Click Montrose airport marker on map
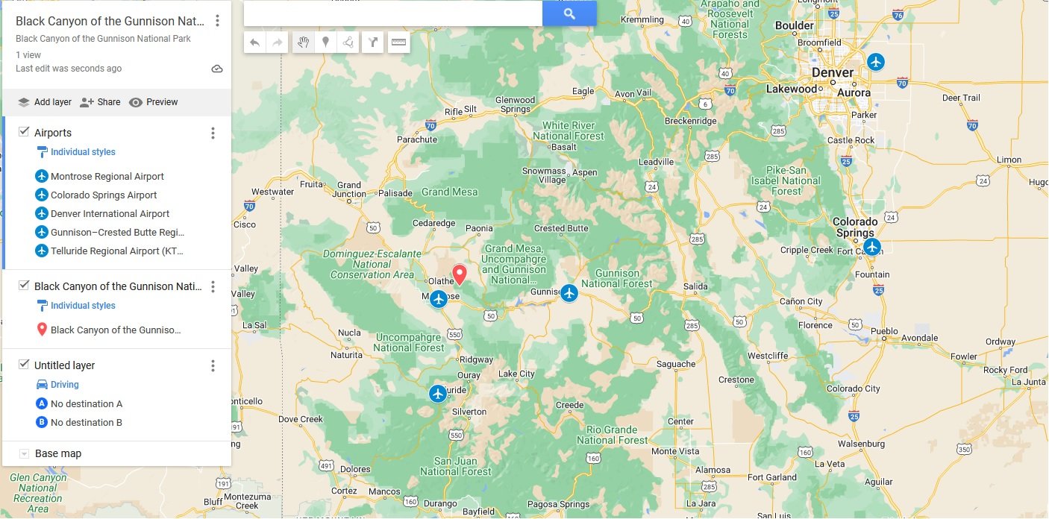The image size is (1049, 519). tap(439, 299)
